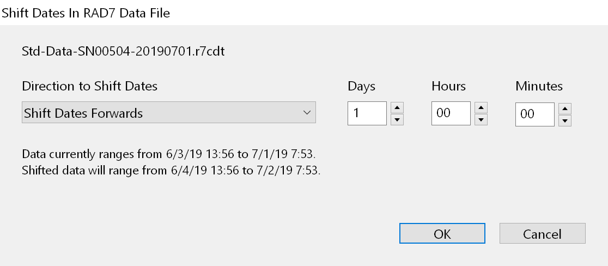Image resolution: width=608 pixels, height=266 pixels.
Task: Select the Minutes entry field
Action: (x=534, y=114)
